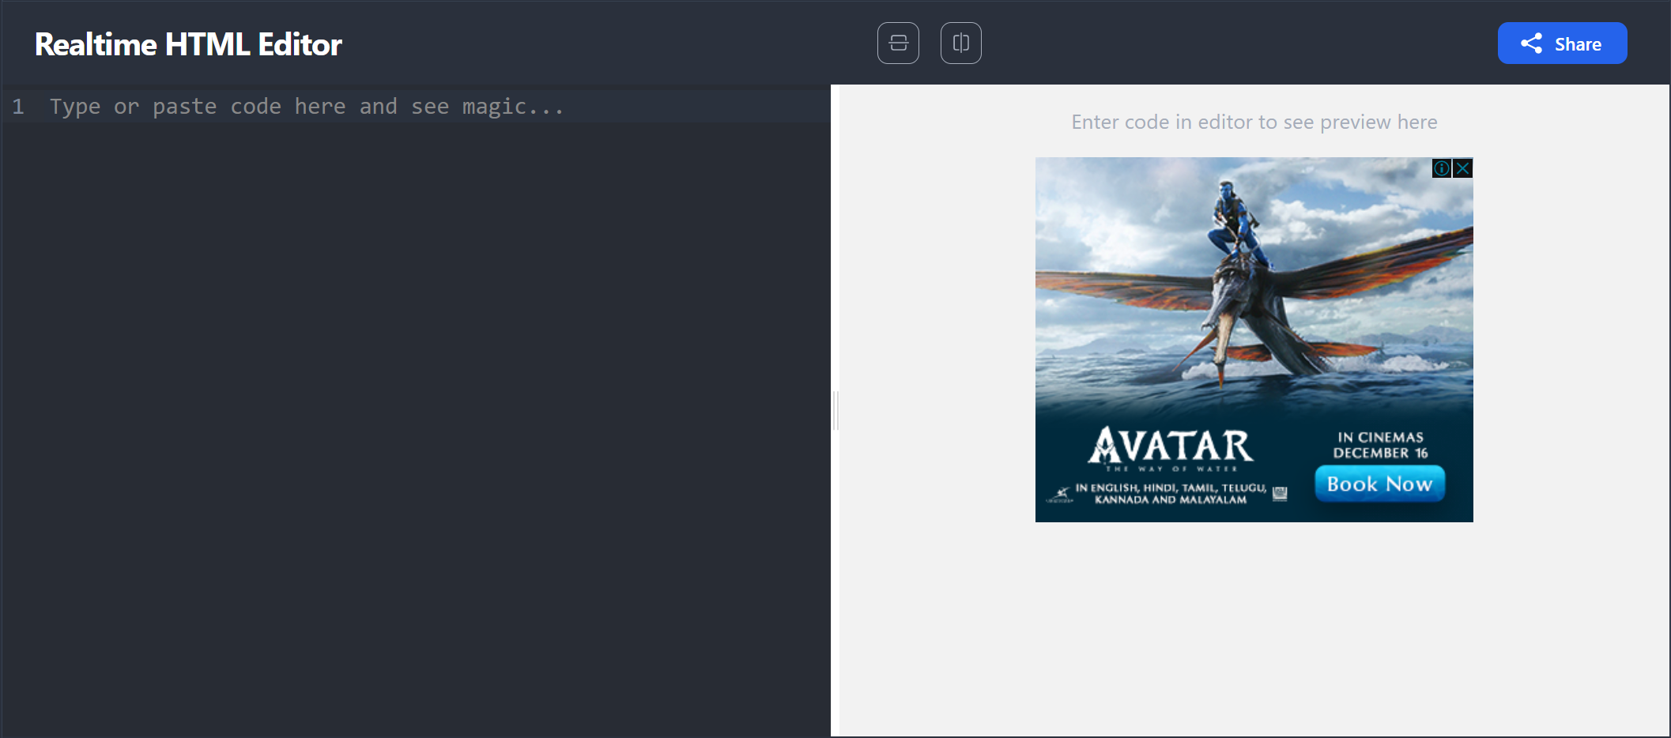Switch to horizontal split layout icon

coord(898,43)
